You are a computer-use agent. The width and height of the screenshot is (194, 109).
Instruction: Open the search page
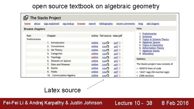92,24
